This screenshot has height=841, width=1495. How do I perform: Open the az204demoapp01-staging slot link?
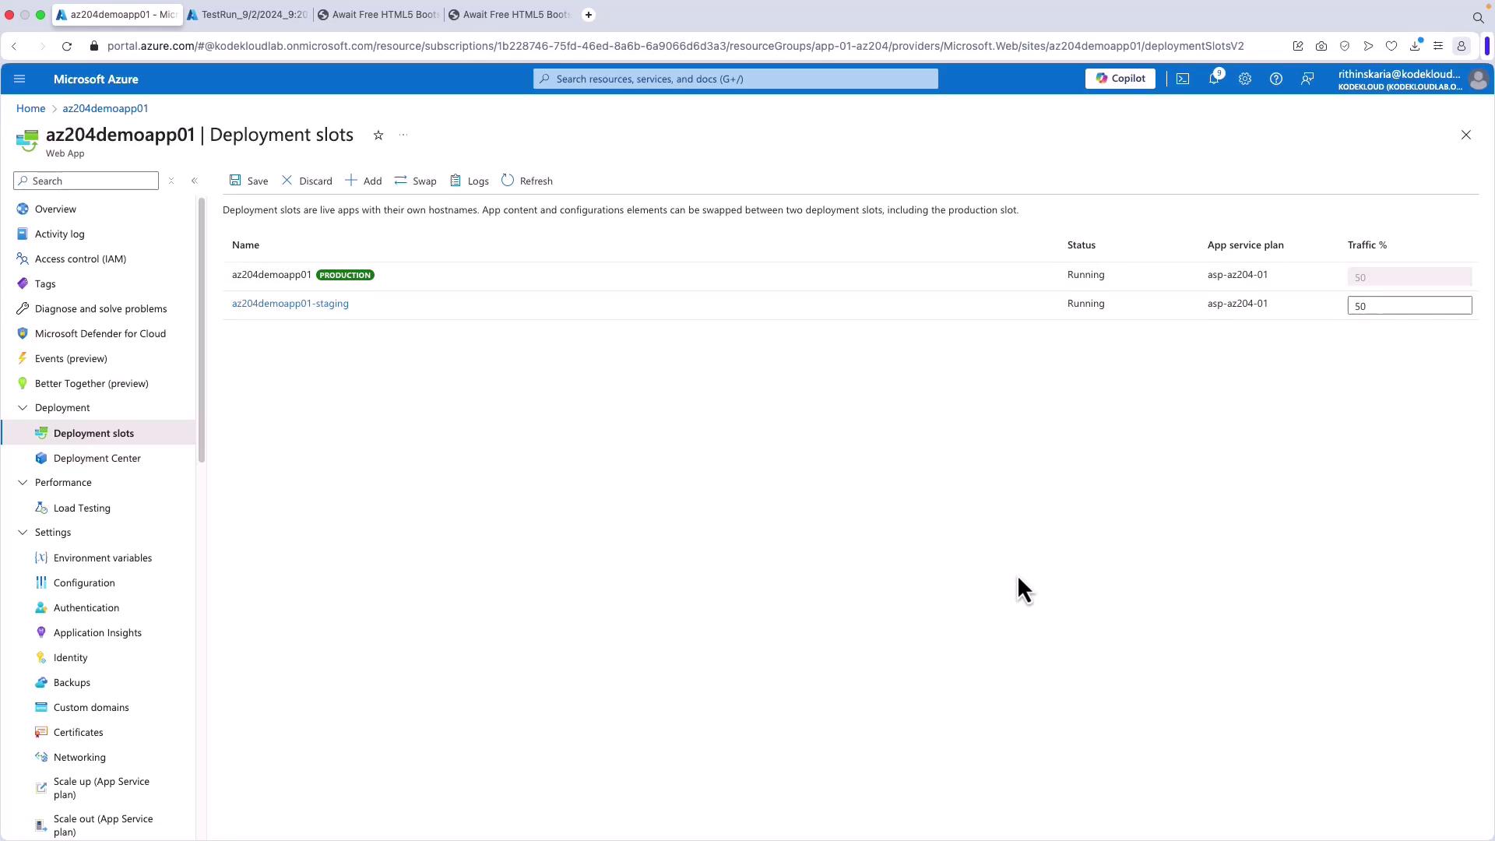[290, 304]
